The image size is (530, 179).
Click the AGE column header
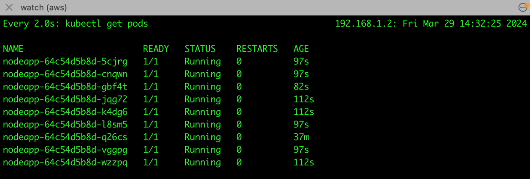(301, 49)
